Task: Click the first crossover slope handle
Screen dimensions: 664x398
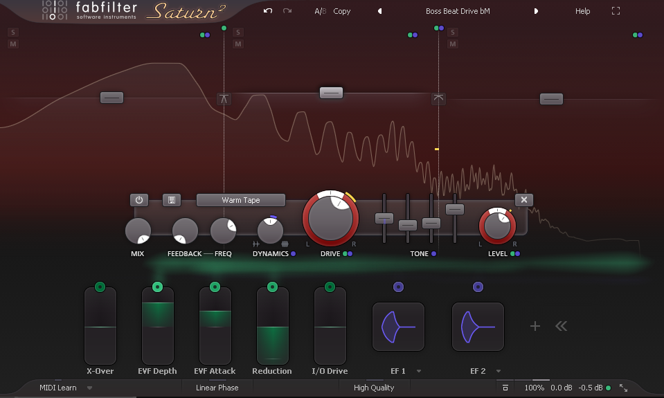Action: click(224, 99)
